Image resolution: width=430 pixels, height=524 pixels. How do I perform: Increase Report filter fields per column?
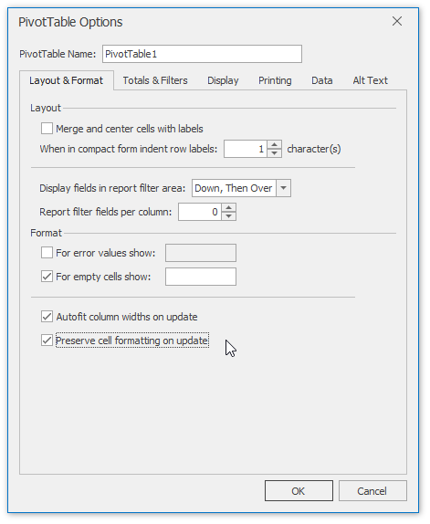(x=228, y=208)
